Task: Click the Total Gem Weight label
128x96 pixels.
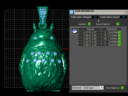Action: click(81, 17)
